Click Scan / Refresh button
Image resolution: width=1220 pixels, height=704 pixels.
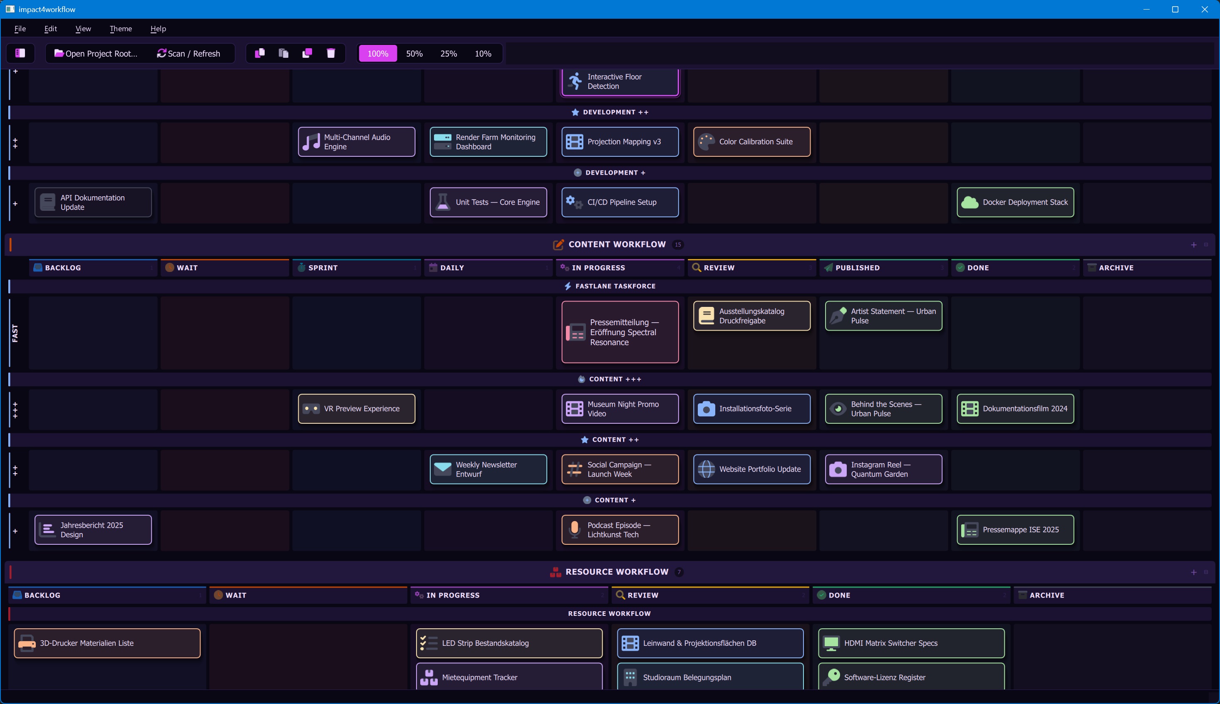pos(188,54)
